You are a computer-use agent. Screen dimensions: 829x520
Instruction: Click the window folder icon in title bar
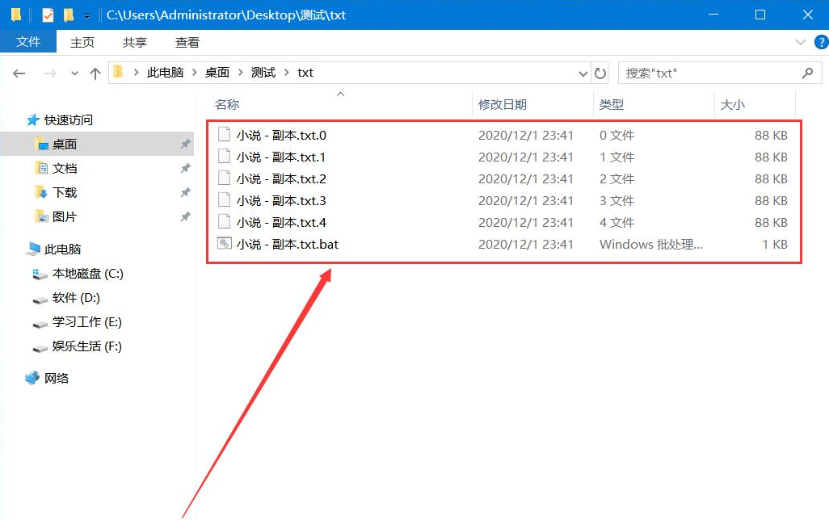(x=16, y=15)
